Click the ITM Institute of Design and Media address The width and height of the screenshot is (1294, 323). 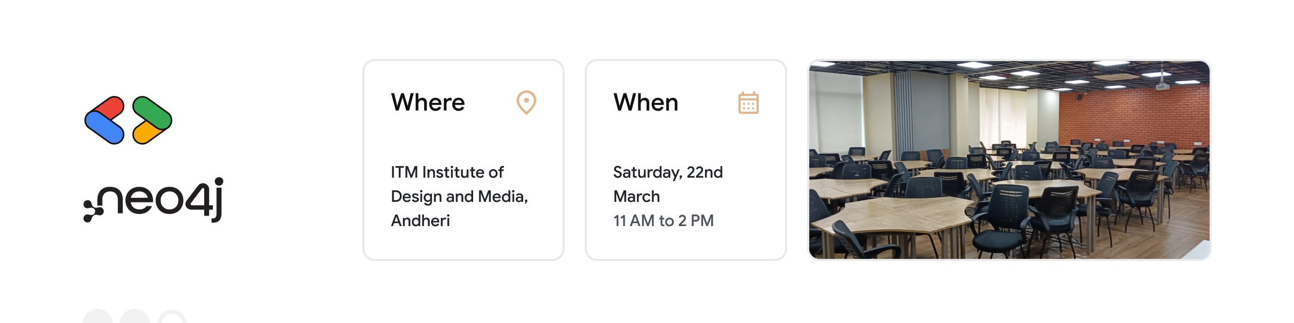coord(459,196)
